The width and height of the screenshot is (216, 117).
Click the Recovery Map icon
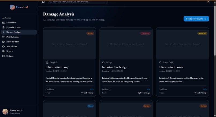[3, 42]
